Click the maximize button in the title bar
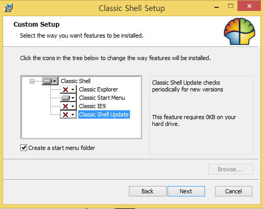 point(231,6)
